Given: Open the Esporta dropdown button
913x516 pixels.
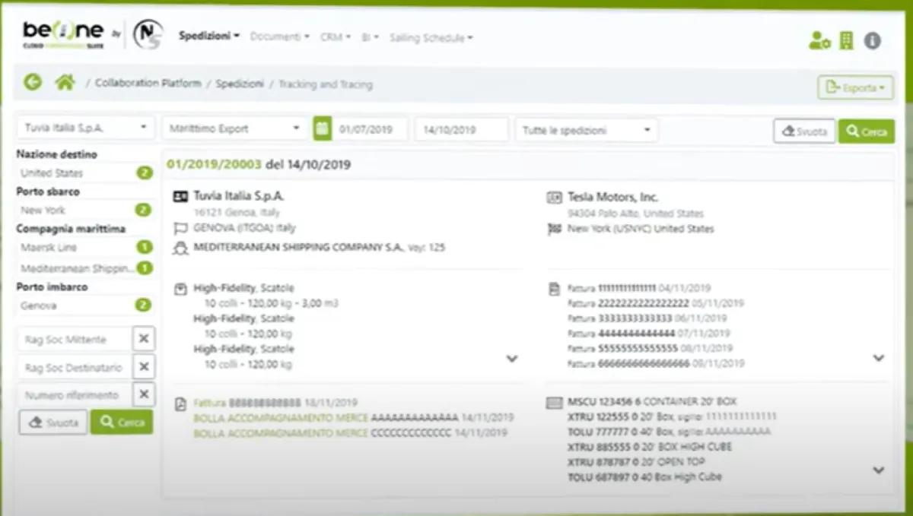Looking at the screenshot, I should pyautogui.click(x=855, y=87).
